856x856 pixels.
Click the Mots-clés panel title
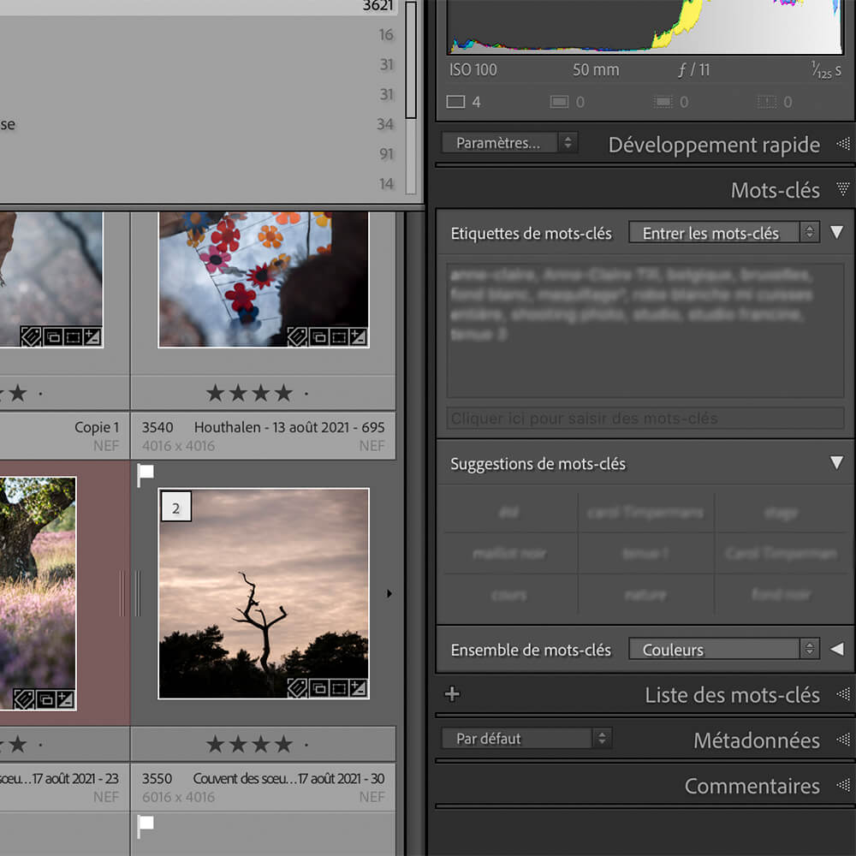pos(776,190)
